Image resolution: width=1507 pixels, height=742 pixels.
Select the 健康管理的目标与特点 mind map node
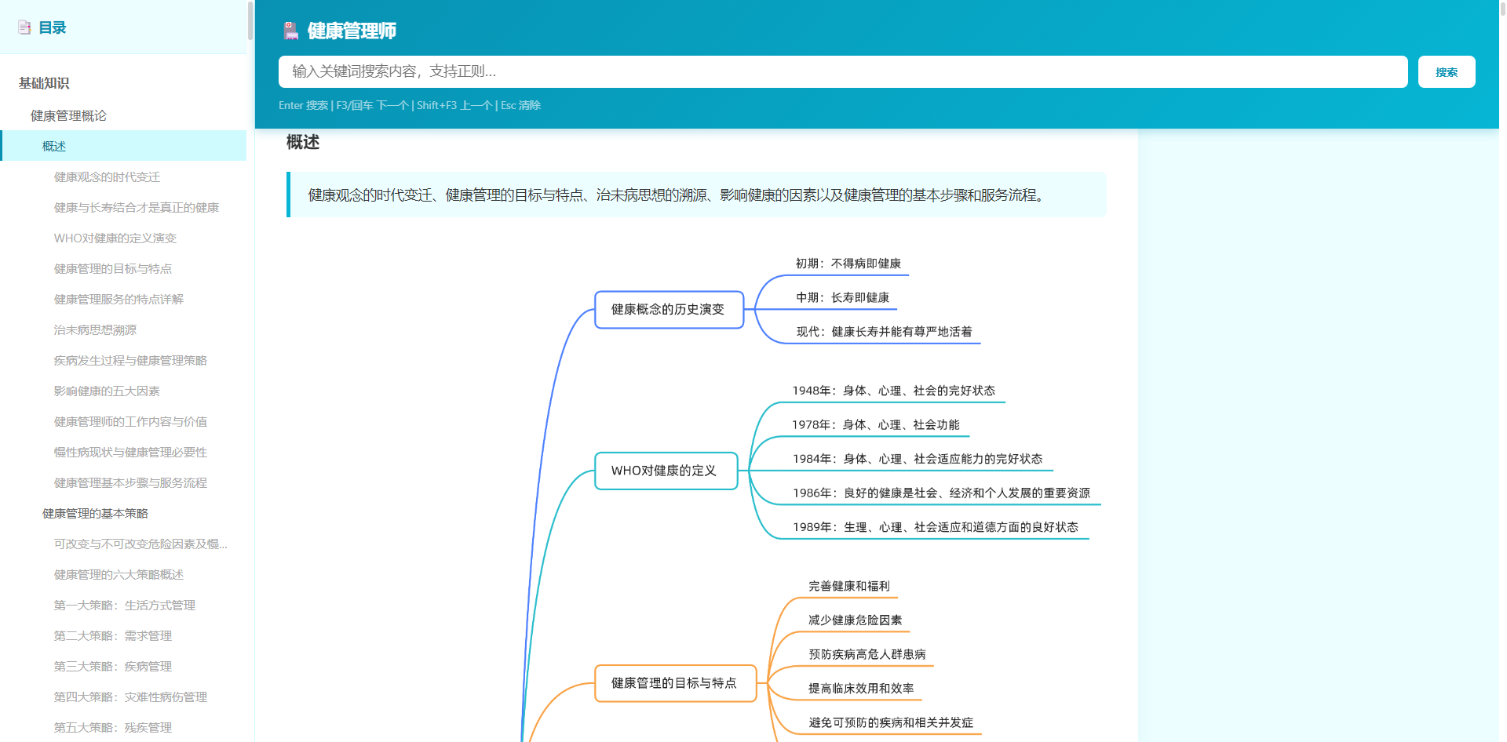click(674, 683)
